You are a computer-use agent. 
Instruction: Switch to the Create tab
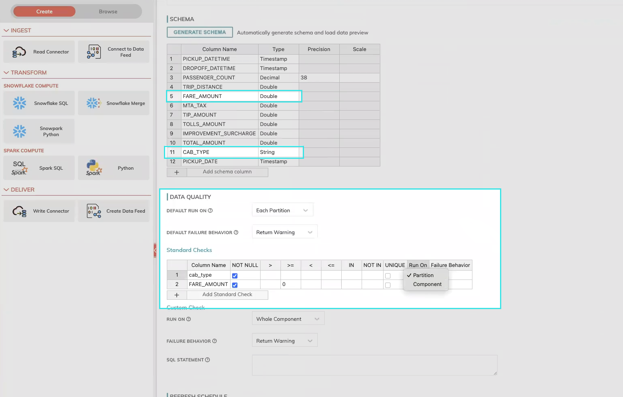coord(44,11)
